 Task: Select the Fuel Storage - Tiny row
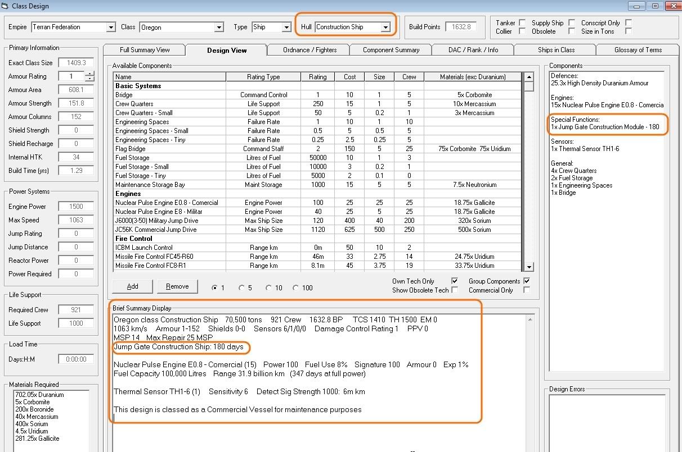318,176
